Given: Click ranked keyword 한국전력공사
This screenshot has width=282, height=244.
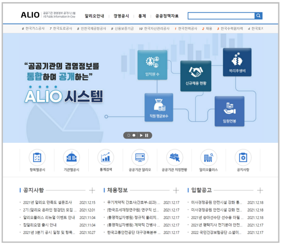Looking at the screenshot, I should (188, 28).
